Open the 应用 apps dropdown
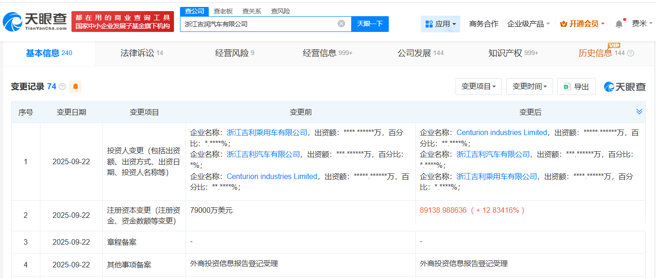Image resolution: width=656 pixels, height=278 pixels. pyautogui.click(x=440, y=24)
